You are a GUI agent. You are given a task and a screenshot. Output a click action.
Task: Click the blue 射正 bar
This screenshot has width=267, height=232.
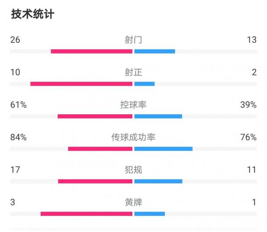(x=144, y=84)
